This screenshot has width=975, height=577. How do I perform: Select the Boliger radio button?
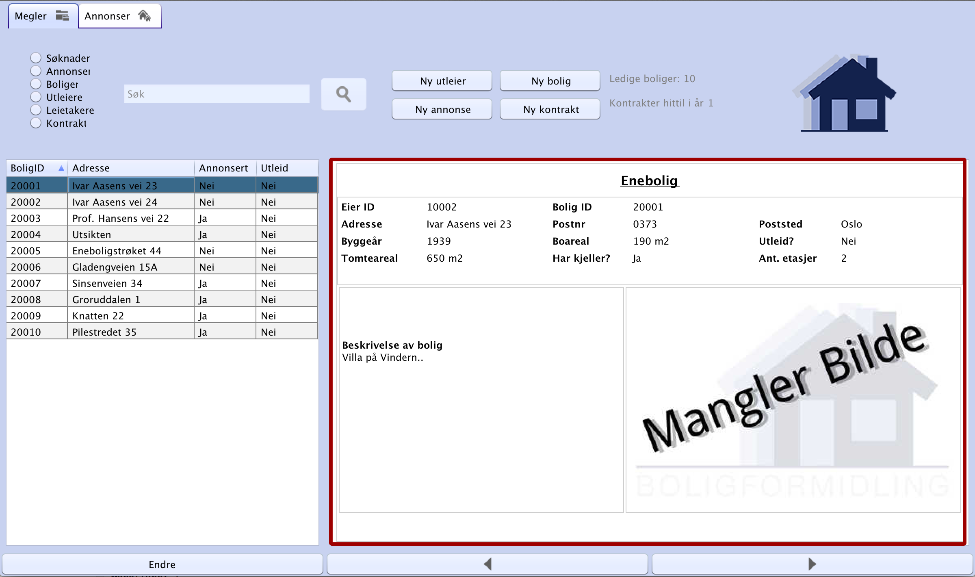36,84
